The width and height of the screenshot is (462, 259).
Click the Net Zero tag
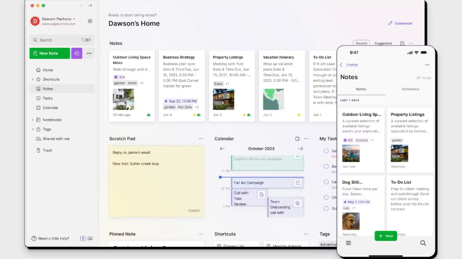[x=185, y=107]
